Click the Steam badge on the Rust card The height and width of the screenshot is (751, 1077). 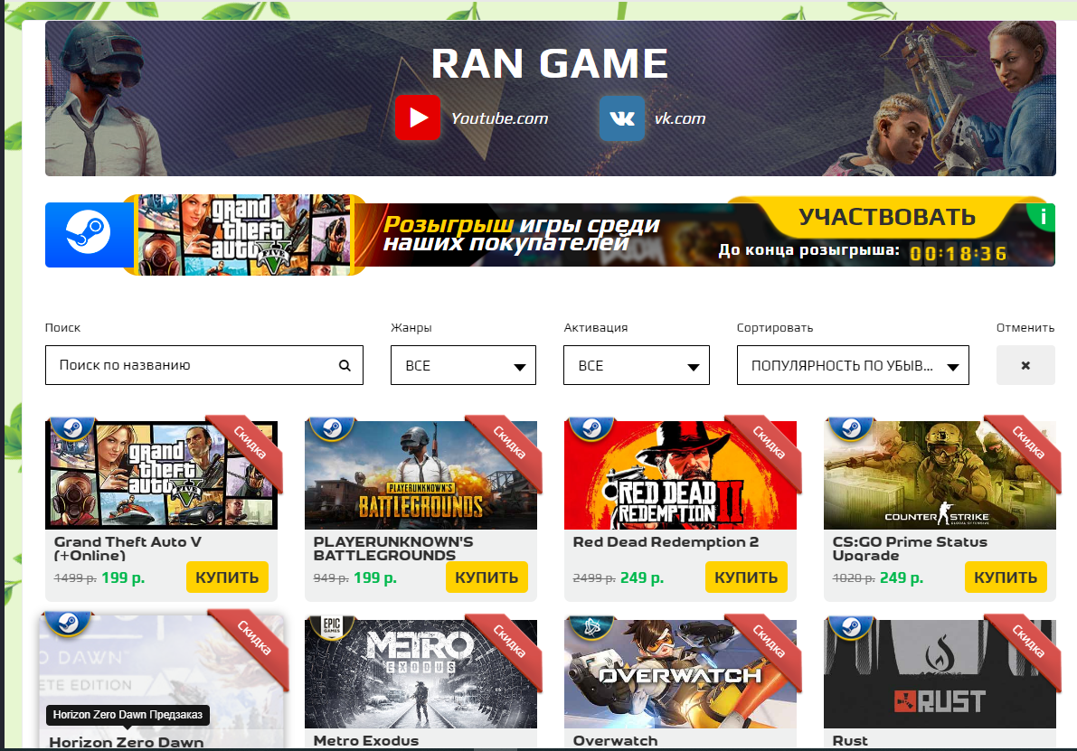pyautogui.click(x=851, y=626)
